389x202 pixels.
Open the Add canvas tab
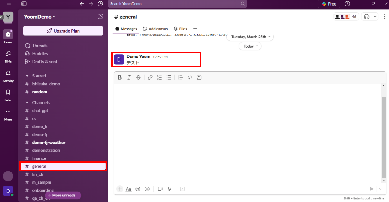(x=155, y=29)
